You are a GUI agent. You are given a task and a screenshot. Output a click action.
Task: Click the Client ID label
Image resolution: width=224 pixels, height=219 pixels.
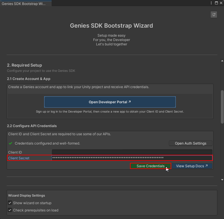[x=15, y=152]
